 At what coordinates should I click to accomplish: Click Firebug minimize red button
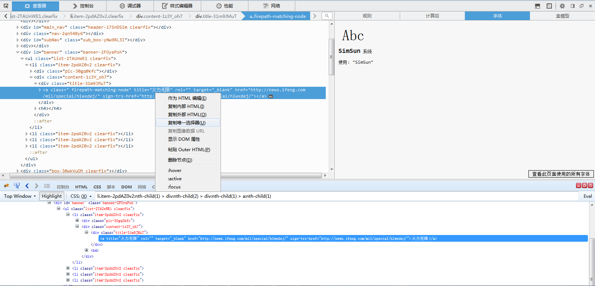(579, 185)
